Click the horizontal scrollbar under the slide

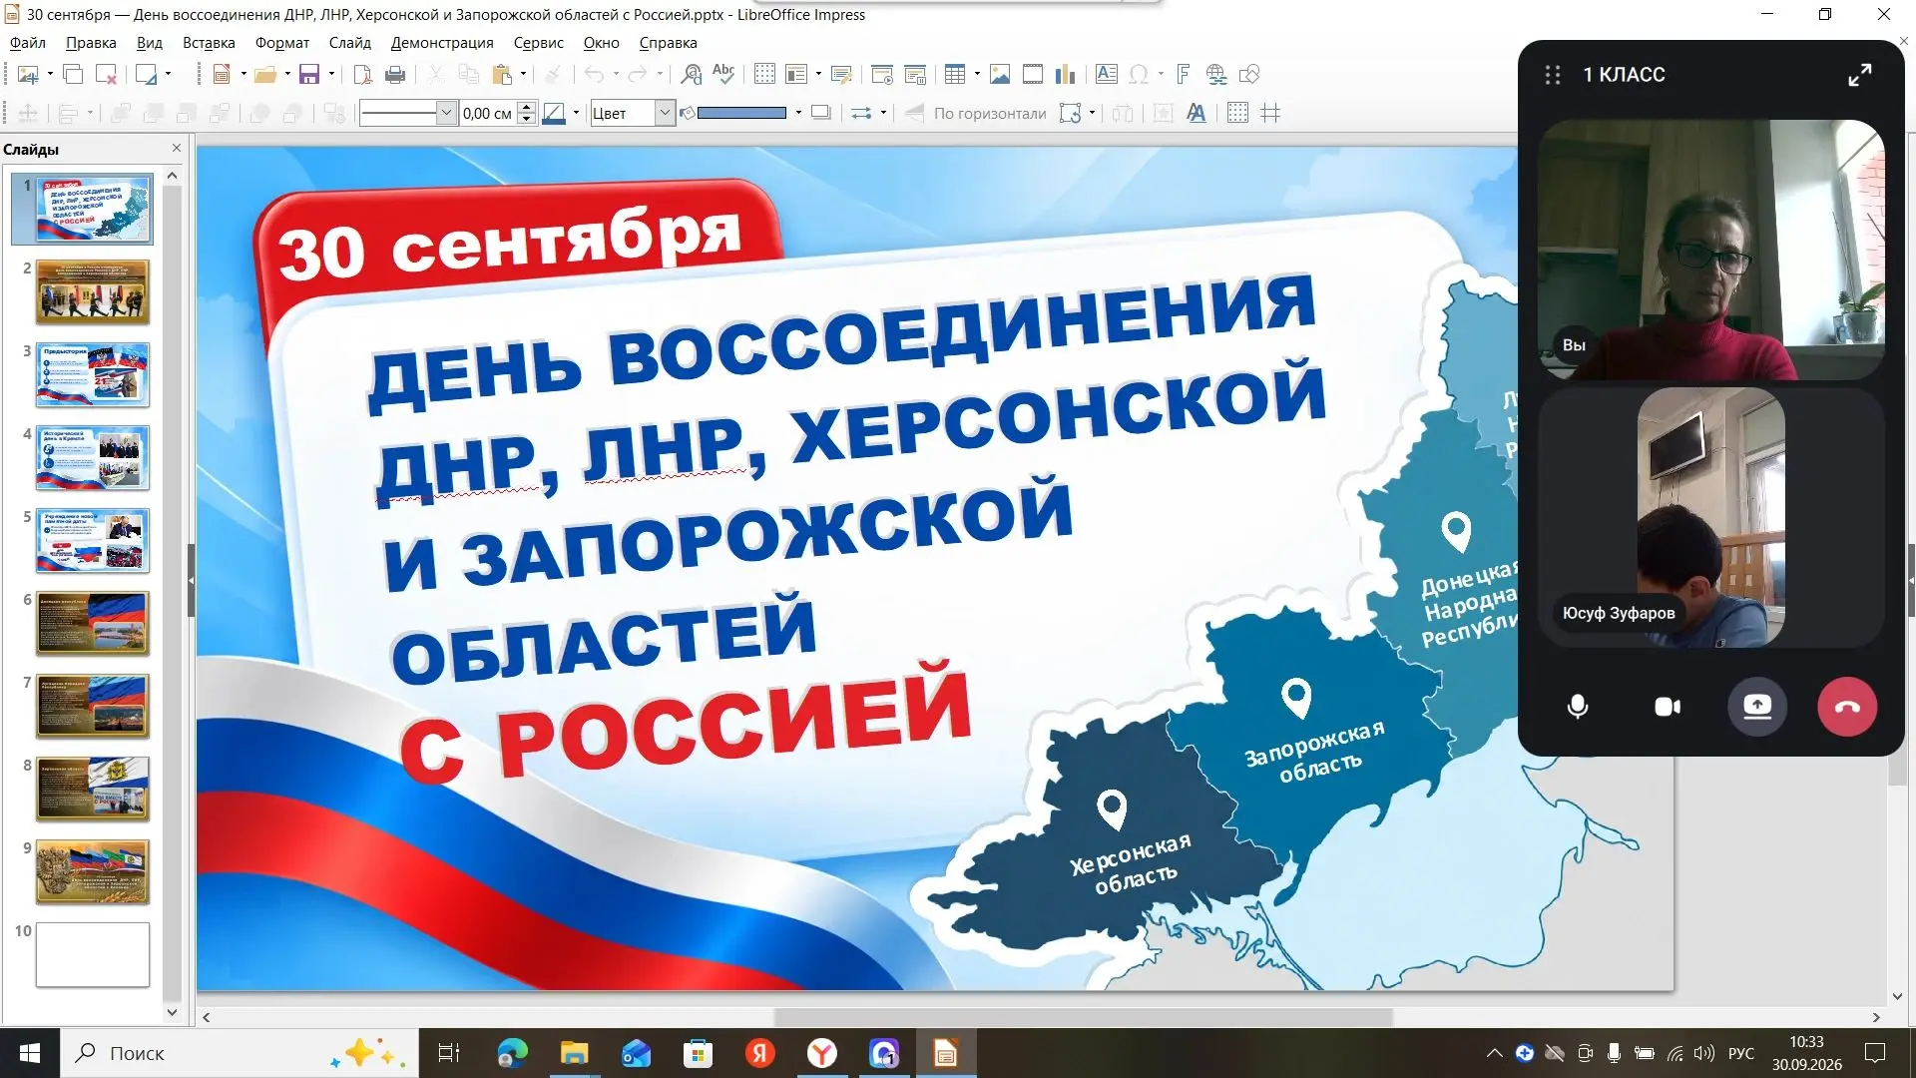coord(1084,1017)
